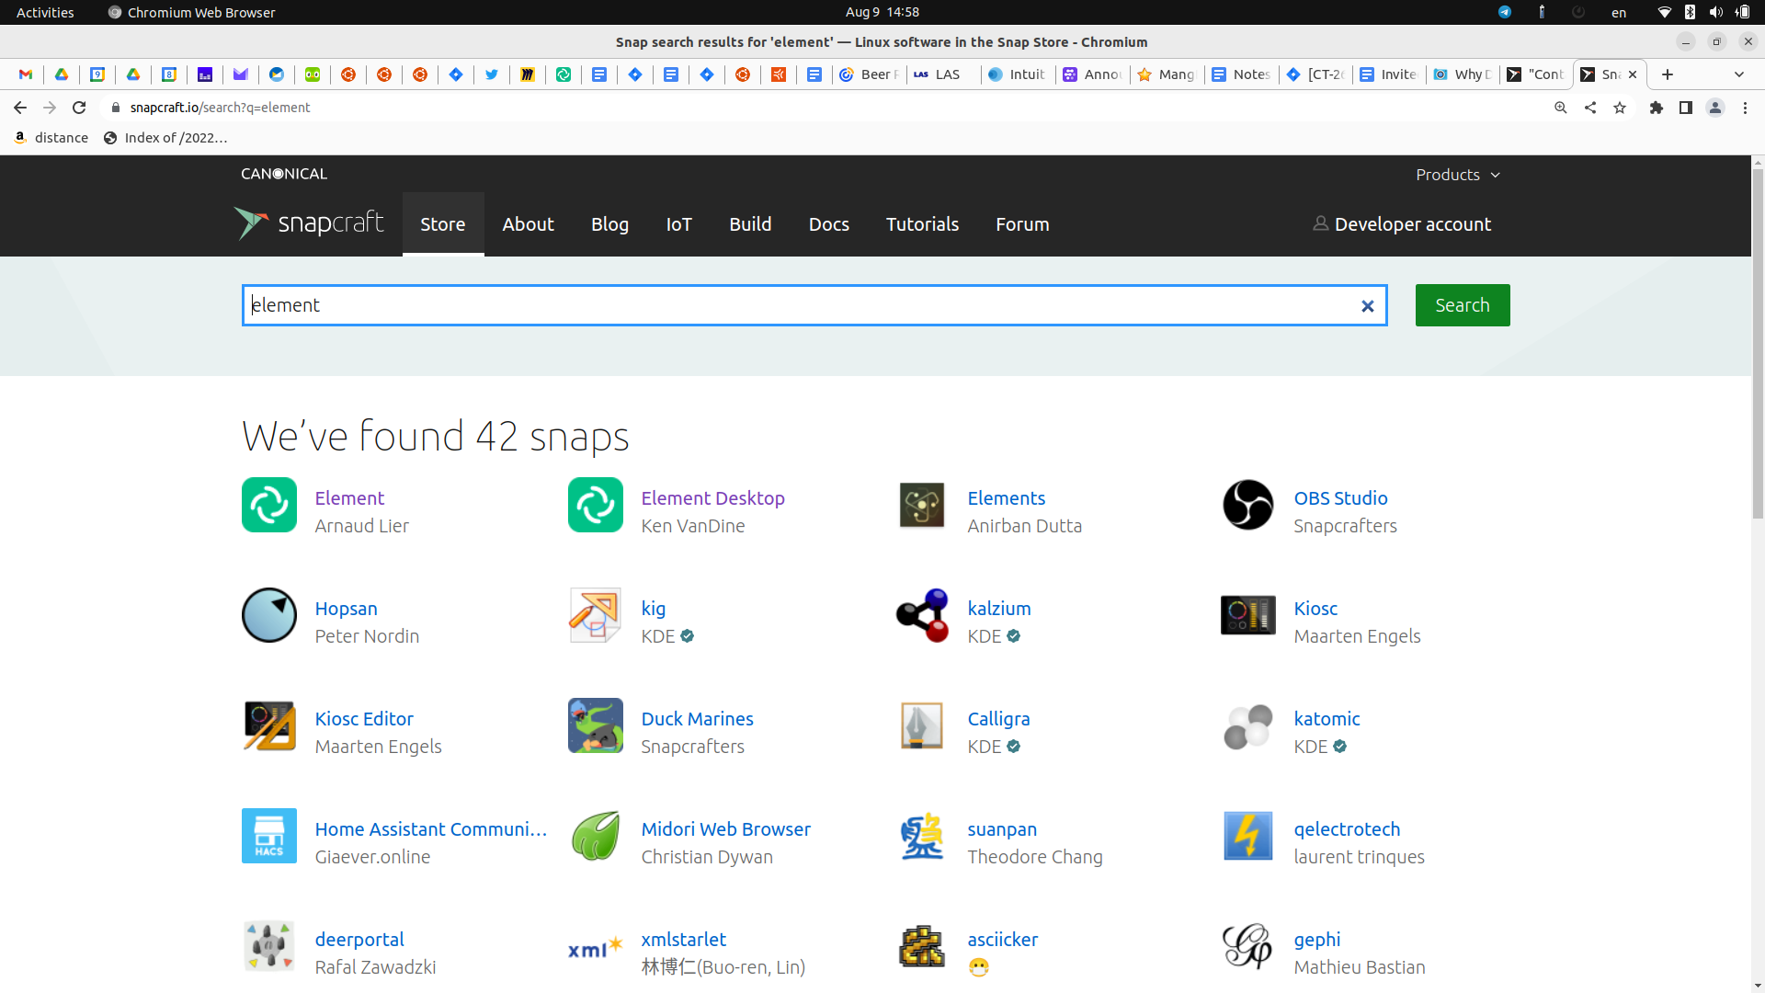
Task: Click the Home Assistant Community HACS icon
Action: 268,836
